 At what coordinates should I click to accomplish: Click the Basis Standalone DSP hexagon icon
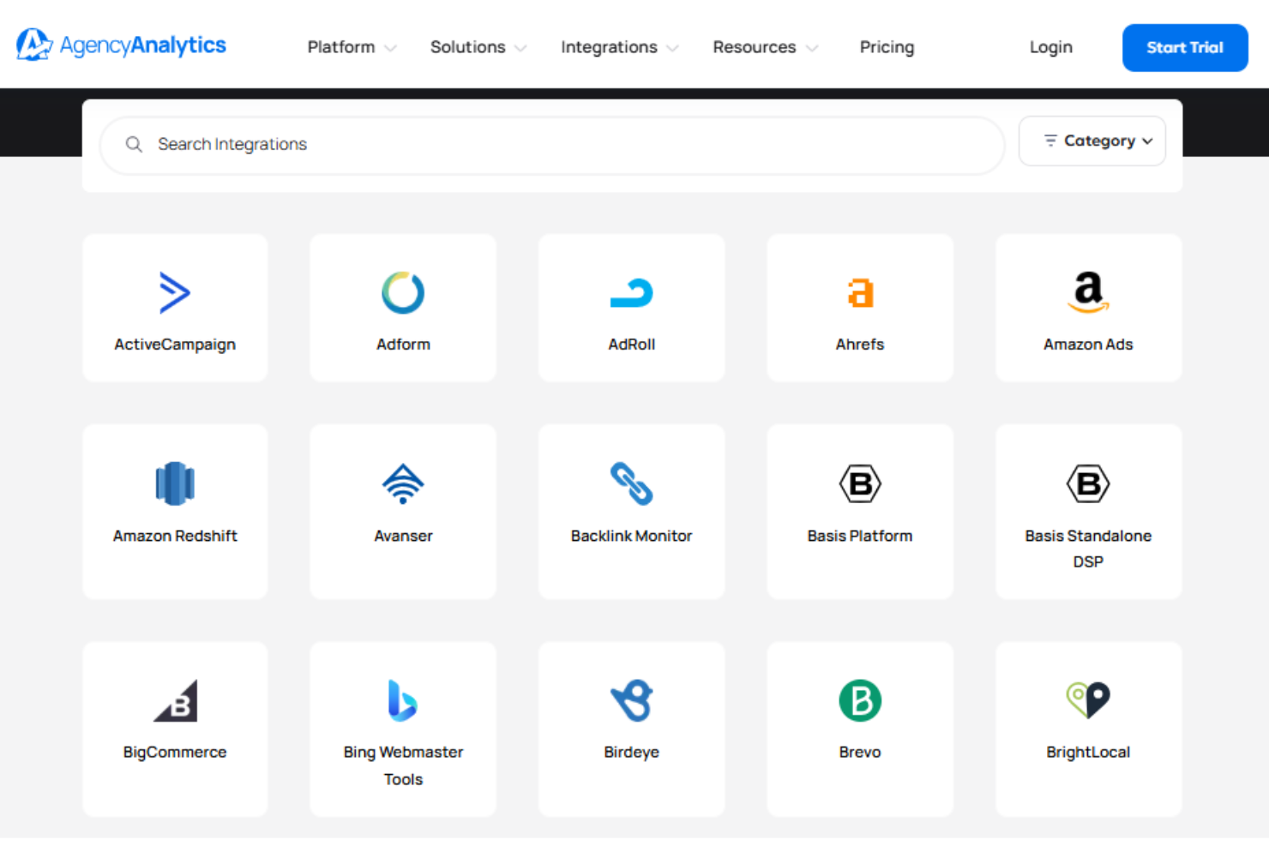click(1088, 484)
